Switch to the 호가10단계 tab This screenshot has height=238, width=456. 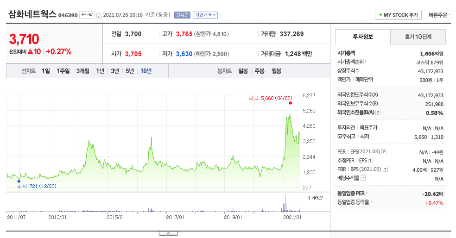point(418,37)
